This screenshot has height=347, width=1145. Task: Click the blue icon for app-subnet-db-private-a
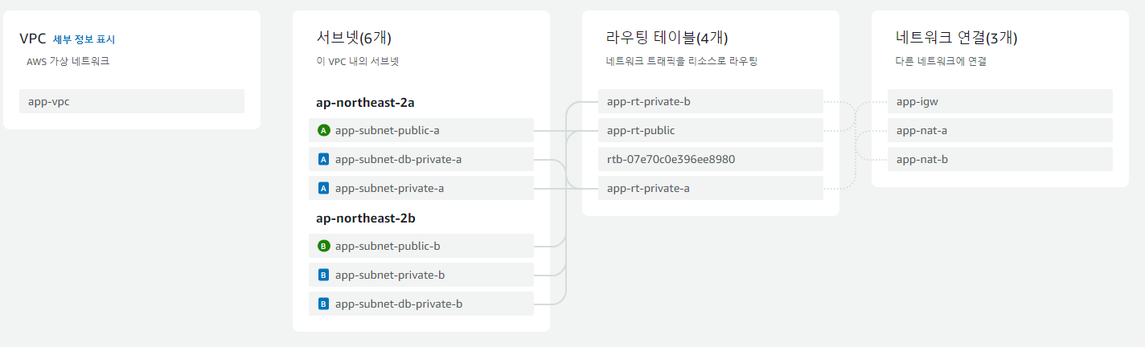323,159
